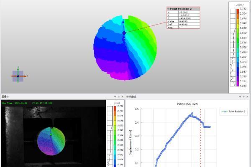Screen dimensions: 251x167
Task: Click the Displacement E [mm] axis label
Action: (x=131, y=142)
